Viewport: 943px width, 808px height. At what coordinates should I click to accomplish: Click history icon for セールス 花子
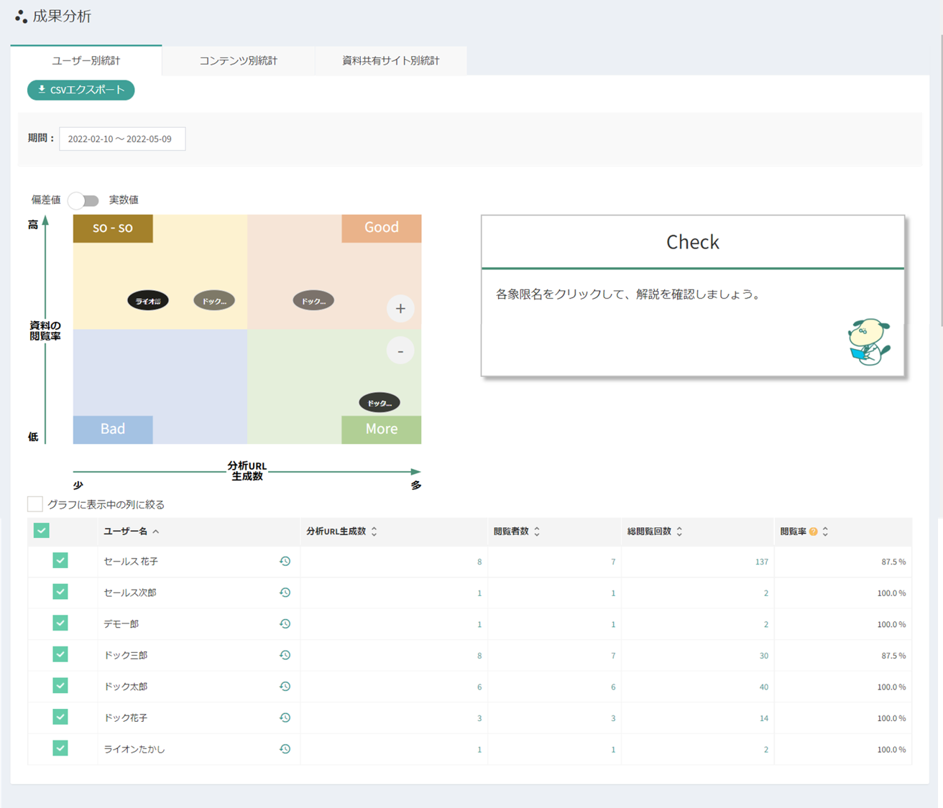285,562
